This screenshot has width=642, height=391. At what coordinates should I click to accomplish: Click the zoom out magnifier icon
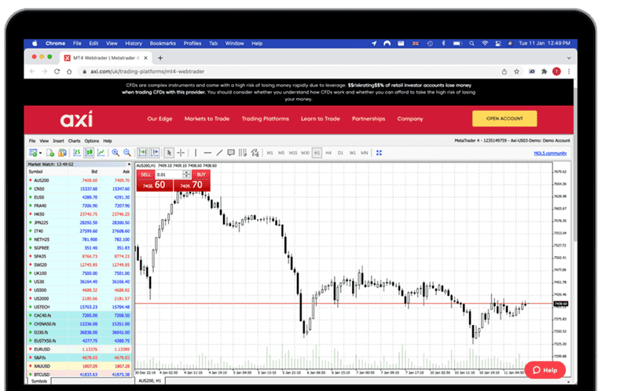126,152
